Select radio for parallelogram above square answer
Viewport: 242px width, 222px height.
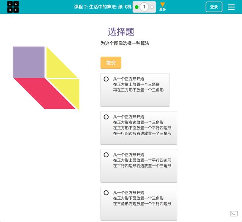[106, 155]
